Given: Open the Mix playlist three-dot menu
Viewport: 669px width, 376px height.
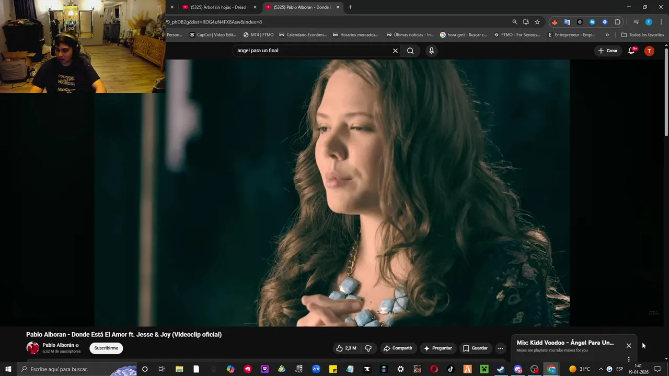Looking at the screenshot, I should coord(629,359).
